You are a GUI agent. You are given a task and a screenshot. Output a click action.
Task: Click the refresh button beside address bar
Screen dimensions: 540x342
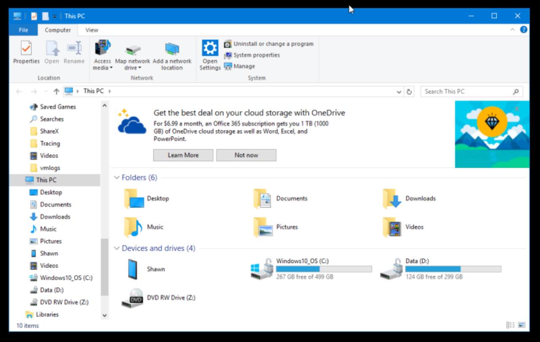tap(409, 92)
